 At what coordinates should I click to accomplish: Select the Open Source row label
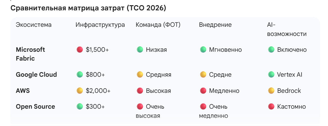(35, 107)
